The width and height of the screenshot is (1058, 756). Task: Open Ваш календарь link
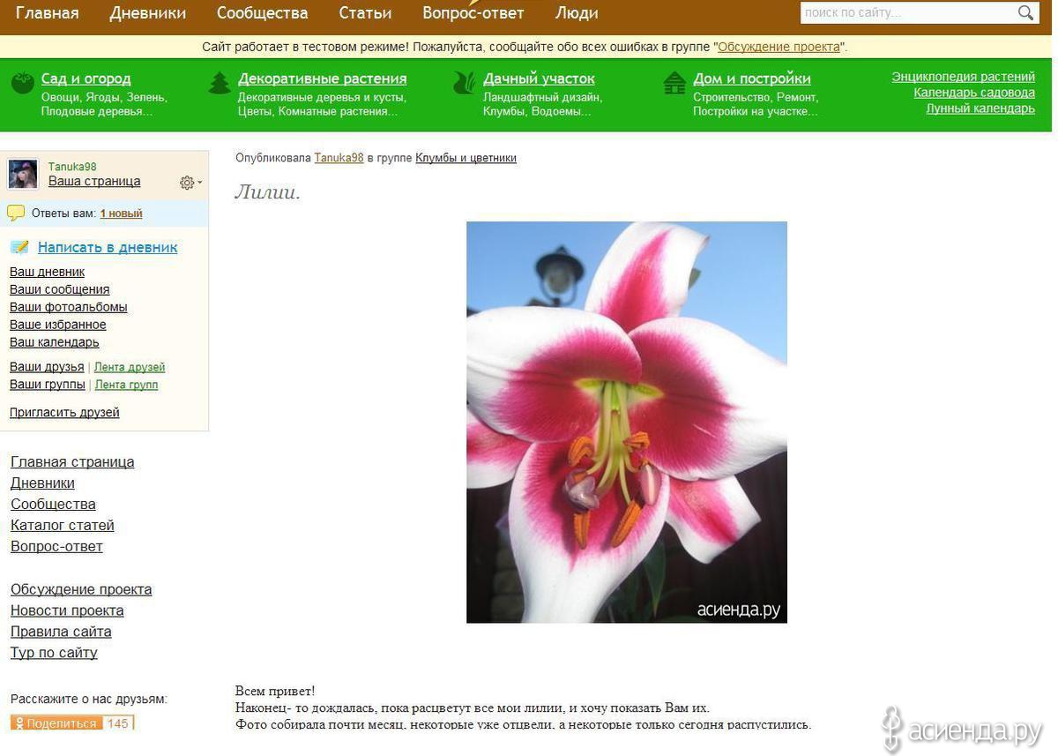(55, 342)
